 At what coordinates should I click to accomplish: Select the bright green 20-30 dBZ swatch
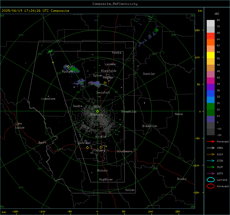(211, 106)
